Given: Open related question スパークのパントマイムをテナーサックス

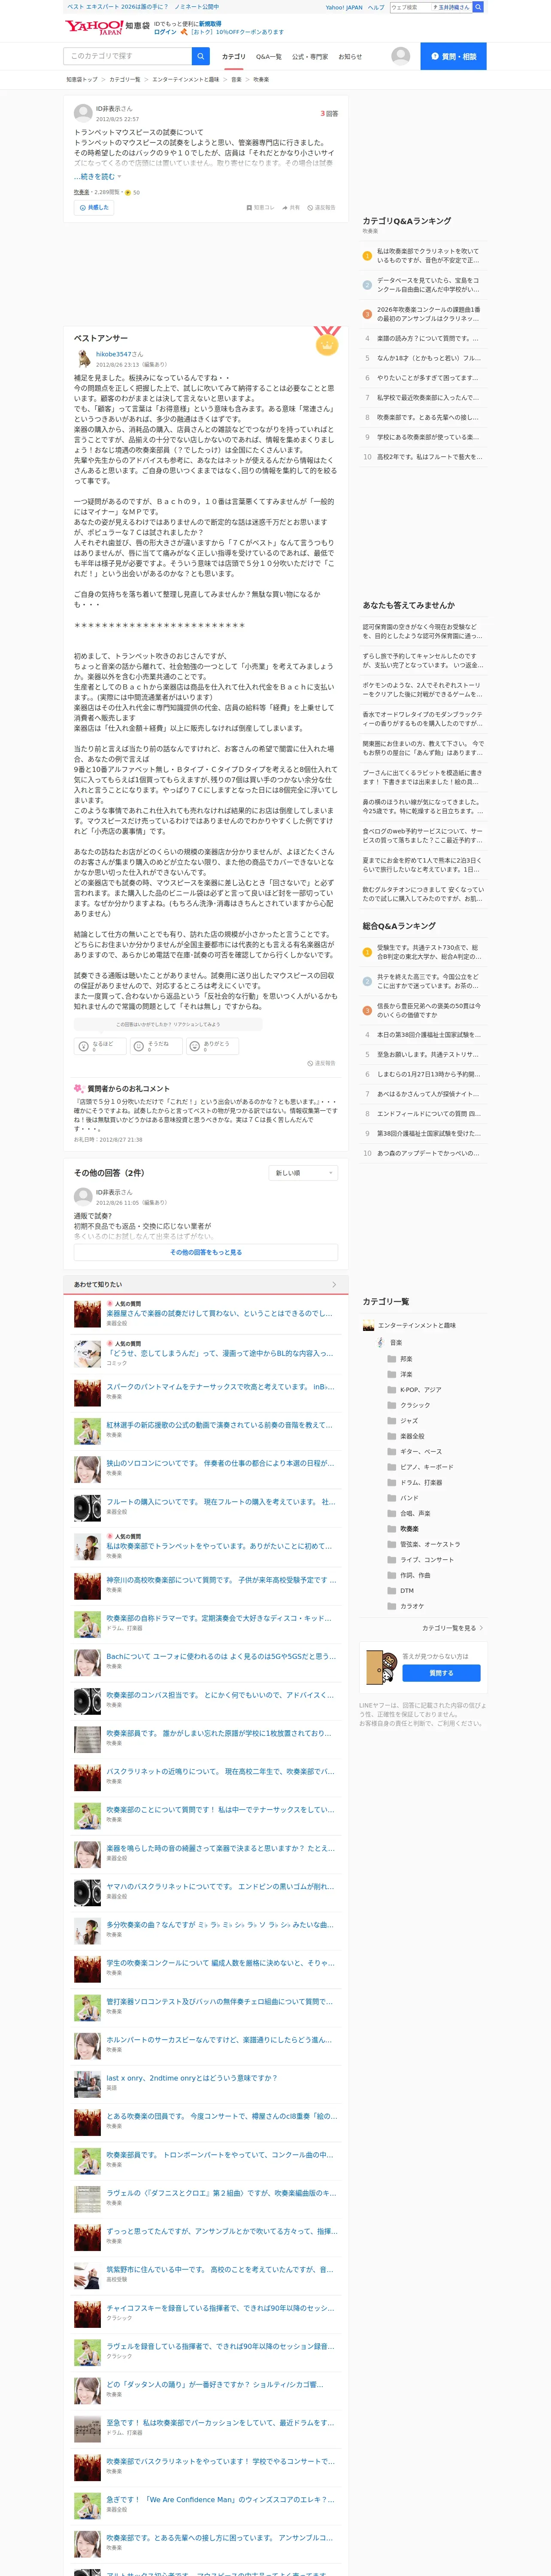Looking at the screenshot, I should coord(220,1387).
